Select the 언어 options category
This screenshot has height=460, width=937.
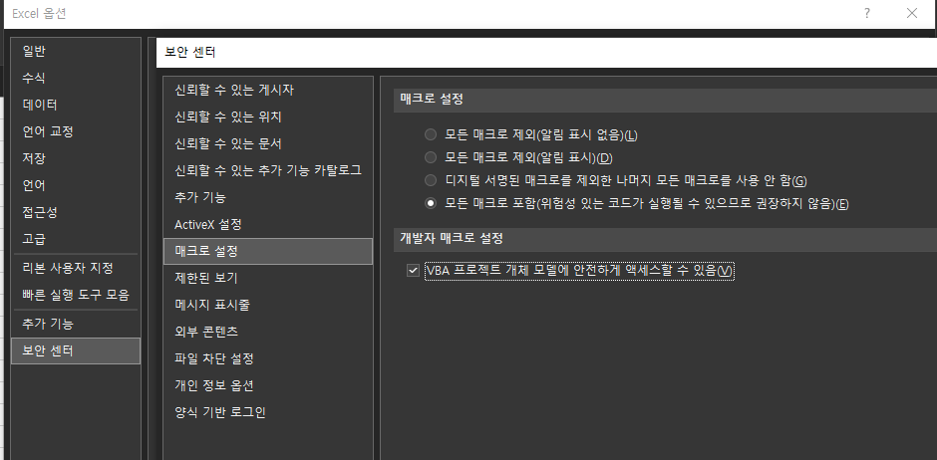point(76,185)
